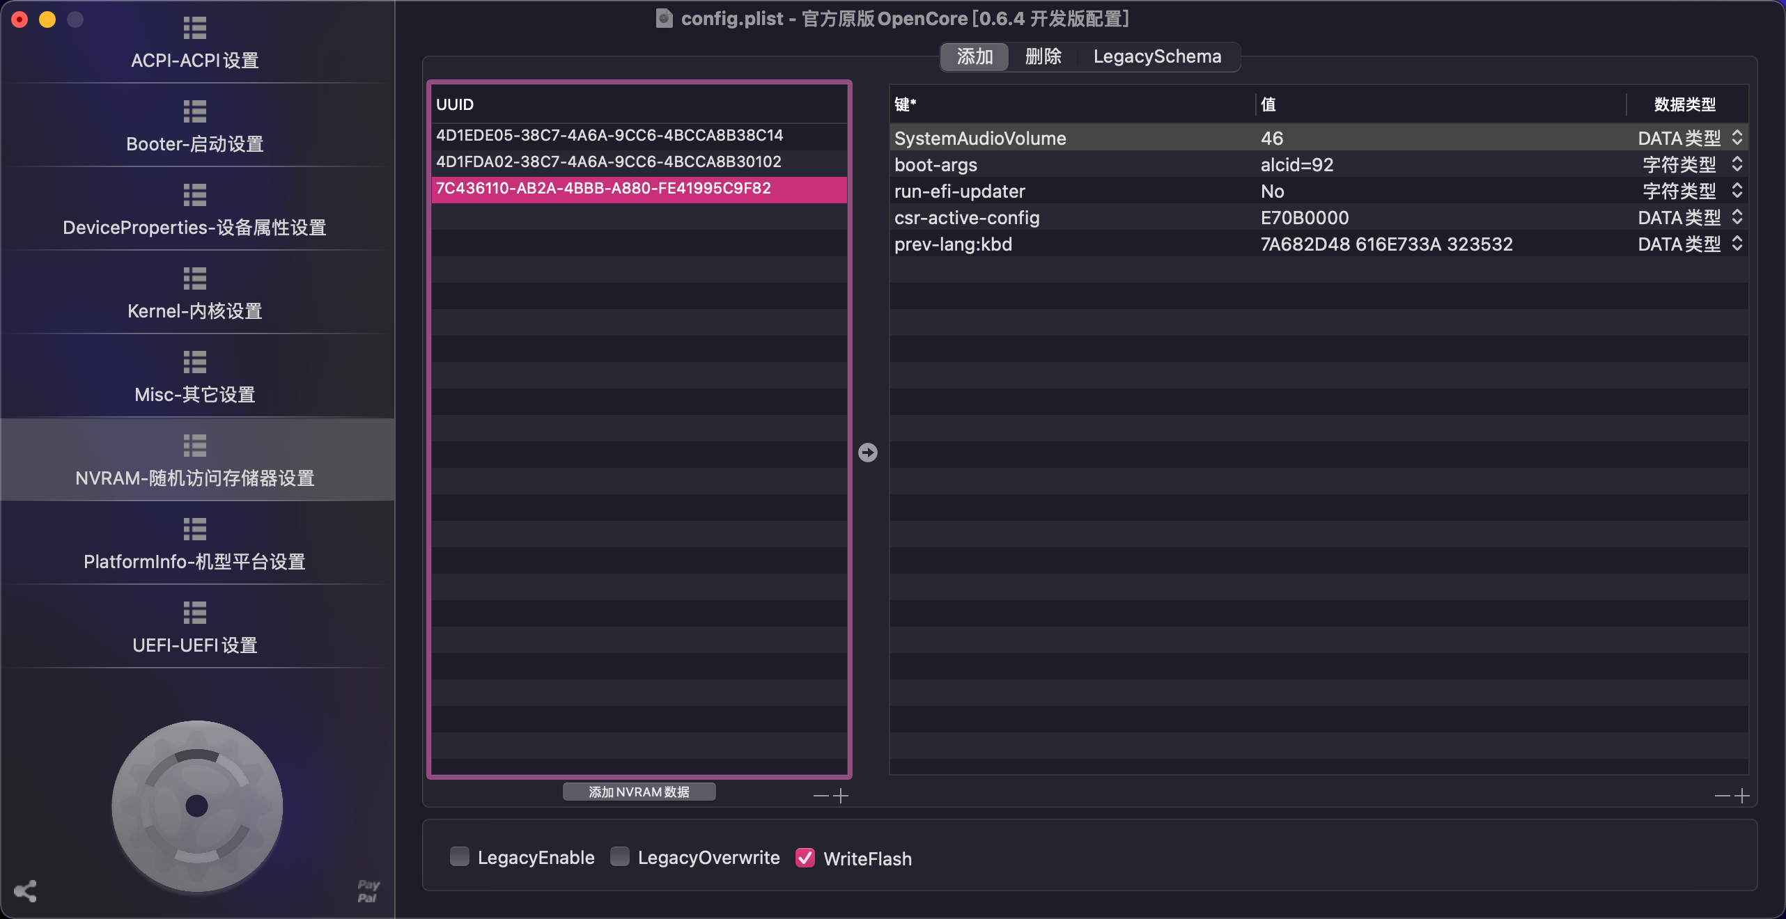Enable the LegacyEnable checkbox
1786x919 pixels.
pyautogui.click(x=459, y=858)
